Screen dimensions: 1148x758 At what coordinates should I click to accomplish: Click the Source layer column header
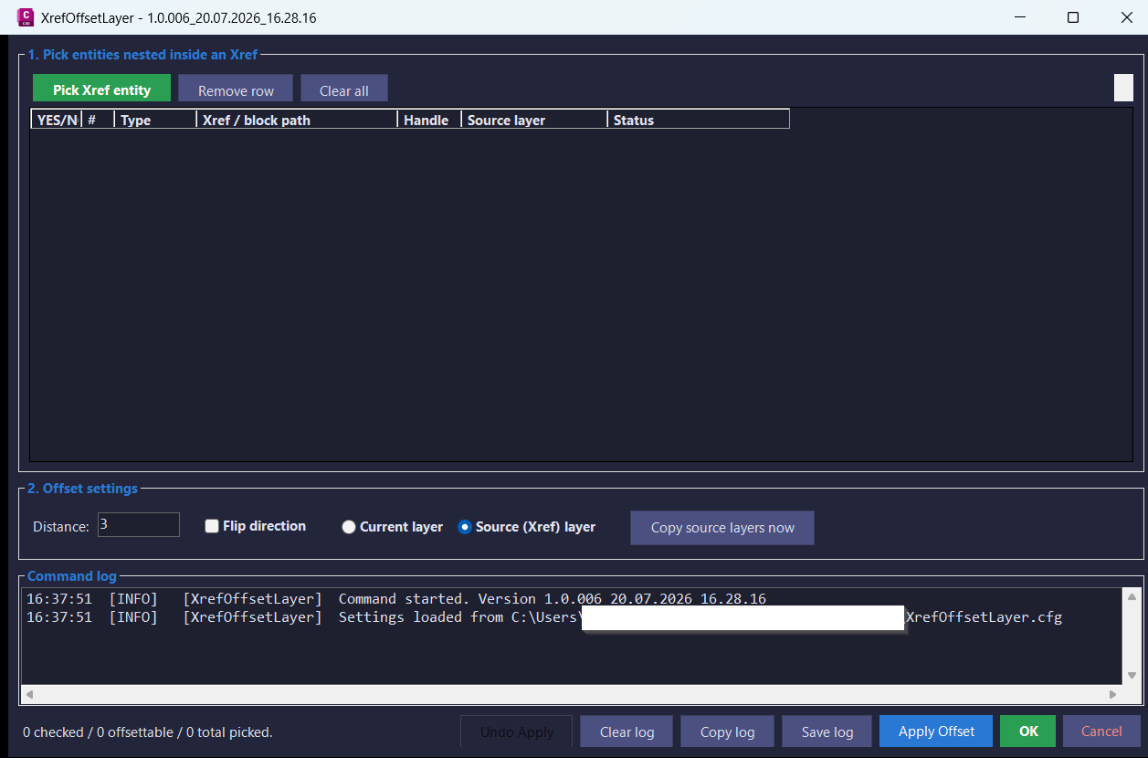(533, 120)
